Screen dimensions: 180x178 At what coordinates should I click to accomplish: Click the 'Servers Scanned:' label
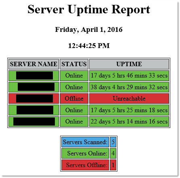[85, 142]
